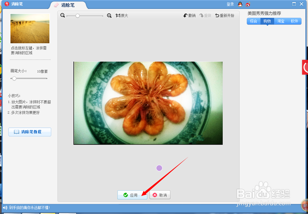The height and width of the screenshot is (214, 308).
Task: Click the zoom out magnifier icon
Action: coord(63,15)
